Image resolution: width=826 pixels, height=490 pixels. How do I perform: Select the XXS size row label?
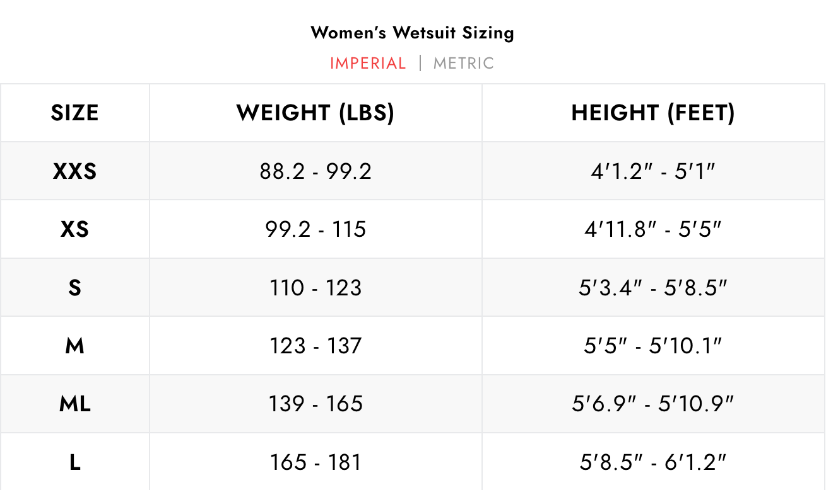point(74,171)
